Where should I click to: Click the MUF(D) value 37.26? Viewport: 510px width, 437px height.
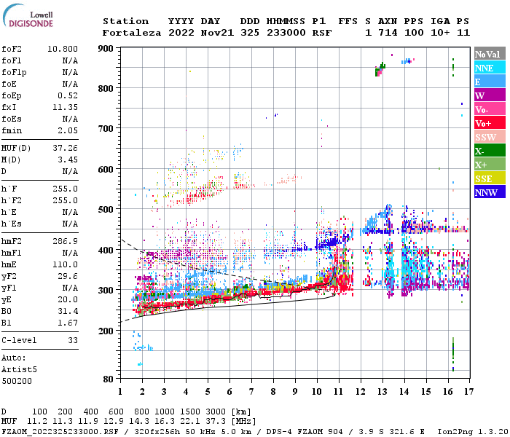[x=65, y=149]
